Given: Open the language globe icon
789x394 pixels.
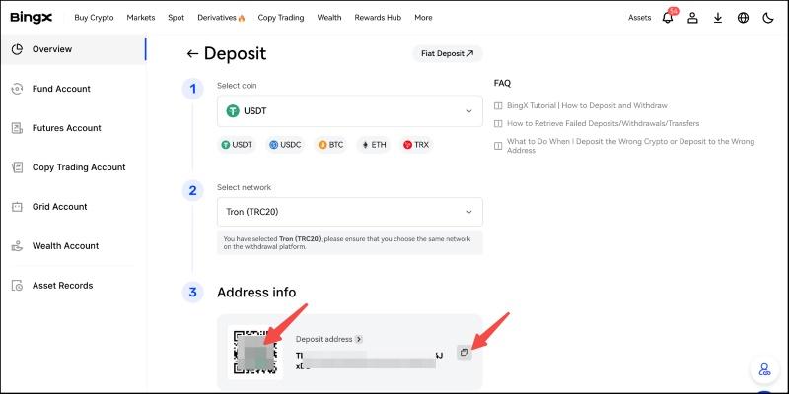Looking at the screenshot, I should [x=744, y=18].
